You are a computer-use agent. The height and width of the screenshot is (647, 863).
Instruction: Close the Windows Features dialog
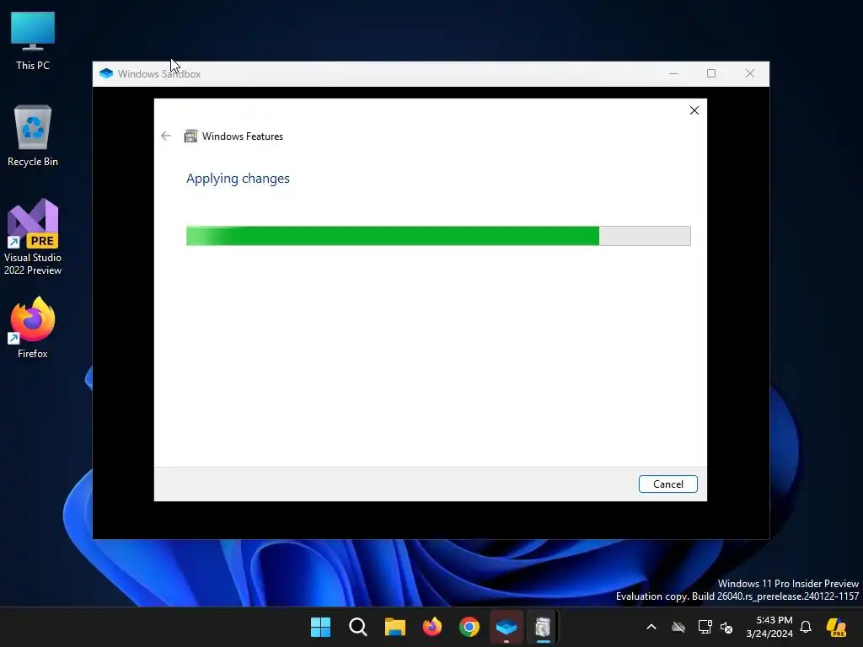[x=694, y=110]
